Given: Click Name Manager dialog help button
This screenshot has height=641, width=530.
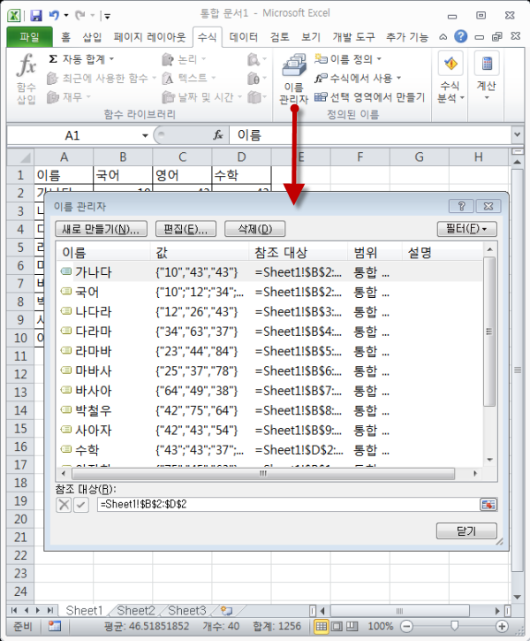Looking at the screenshot, I should [461, 206].
